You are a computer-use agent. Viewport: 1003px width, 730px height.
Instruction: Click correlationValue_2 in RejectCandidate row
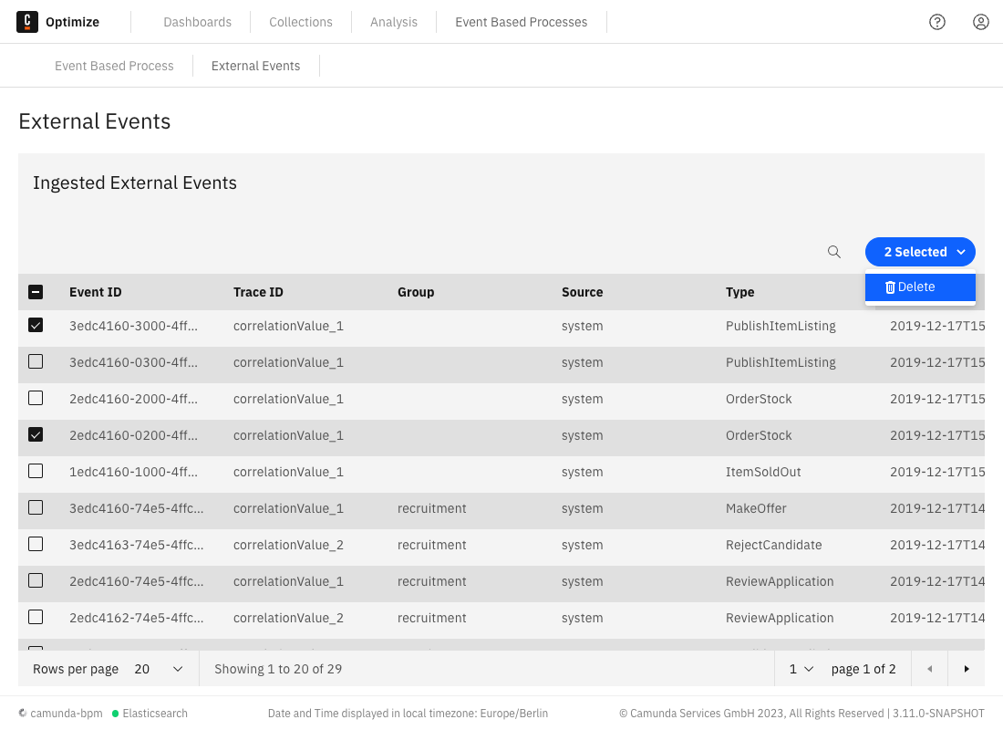[x=288, y=545]
